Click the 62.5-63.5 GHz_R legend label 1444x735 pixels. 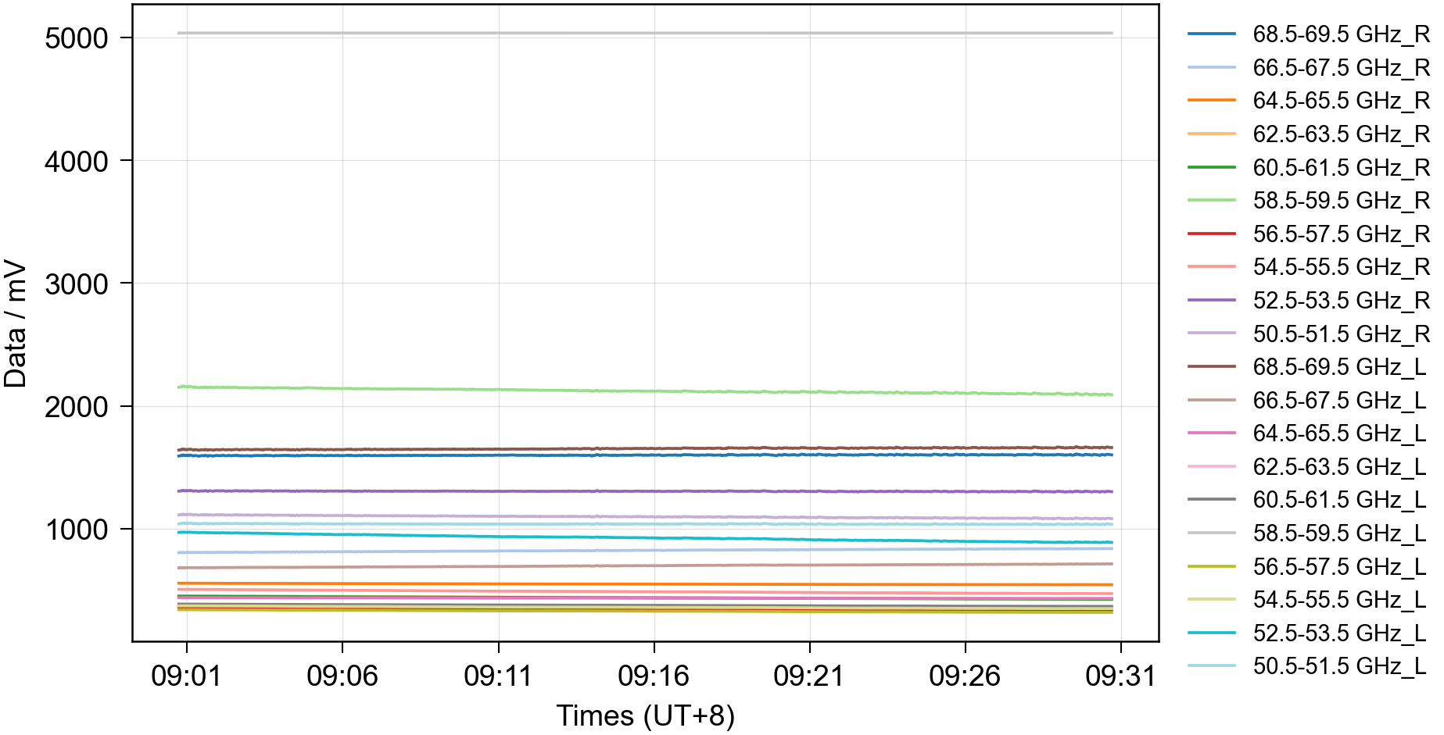1340,134
